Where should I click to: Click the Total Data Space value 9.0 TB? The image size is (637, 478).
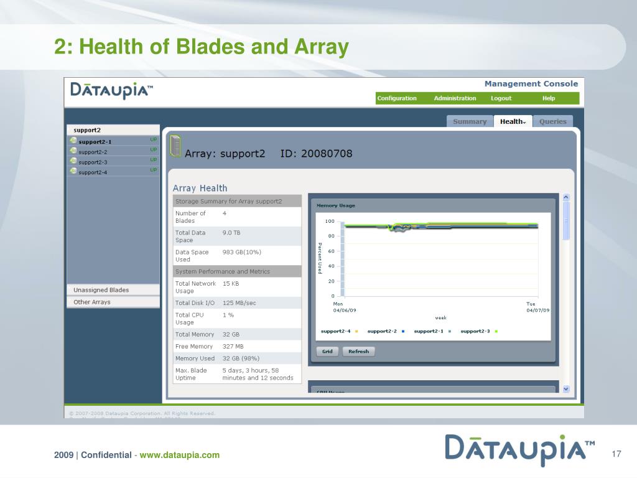tap(231, 233)
